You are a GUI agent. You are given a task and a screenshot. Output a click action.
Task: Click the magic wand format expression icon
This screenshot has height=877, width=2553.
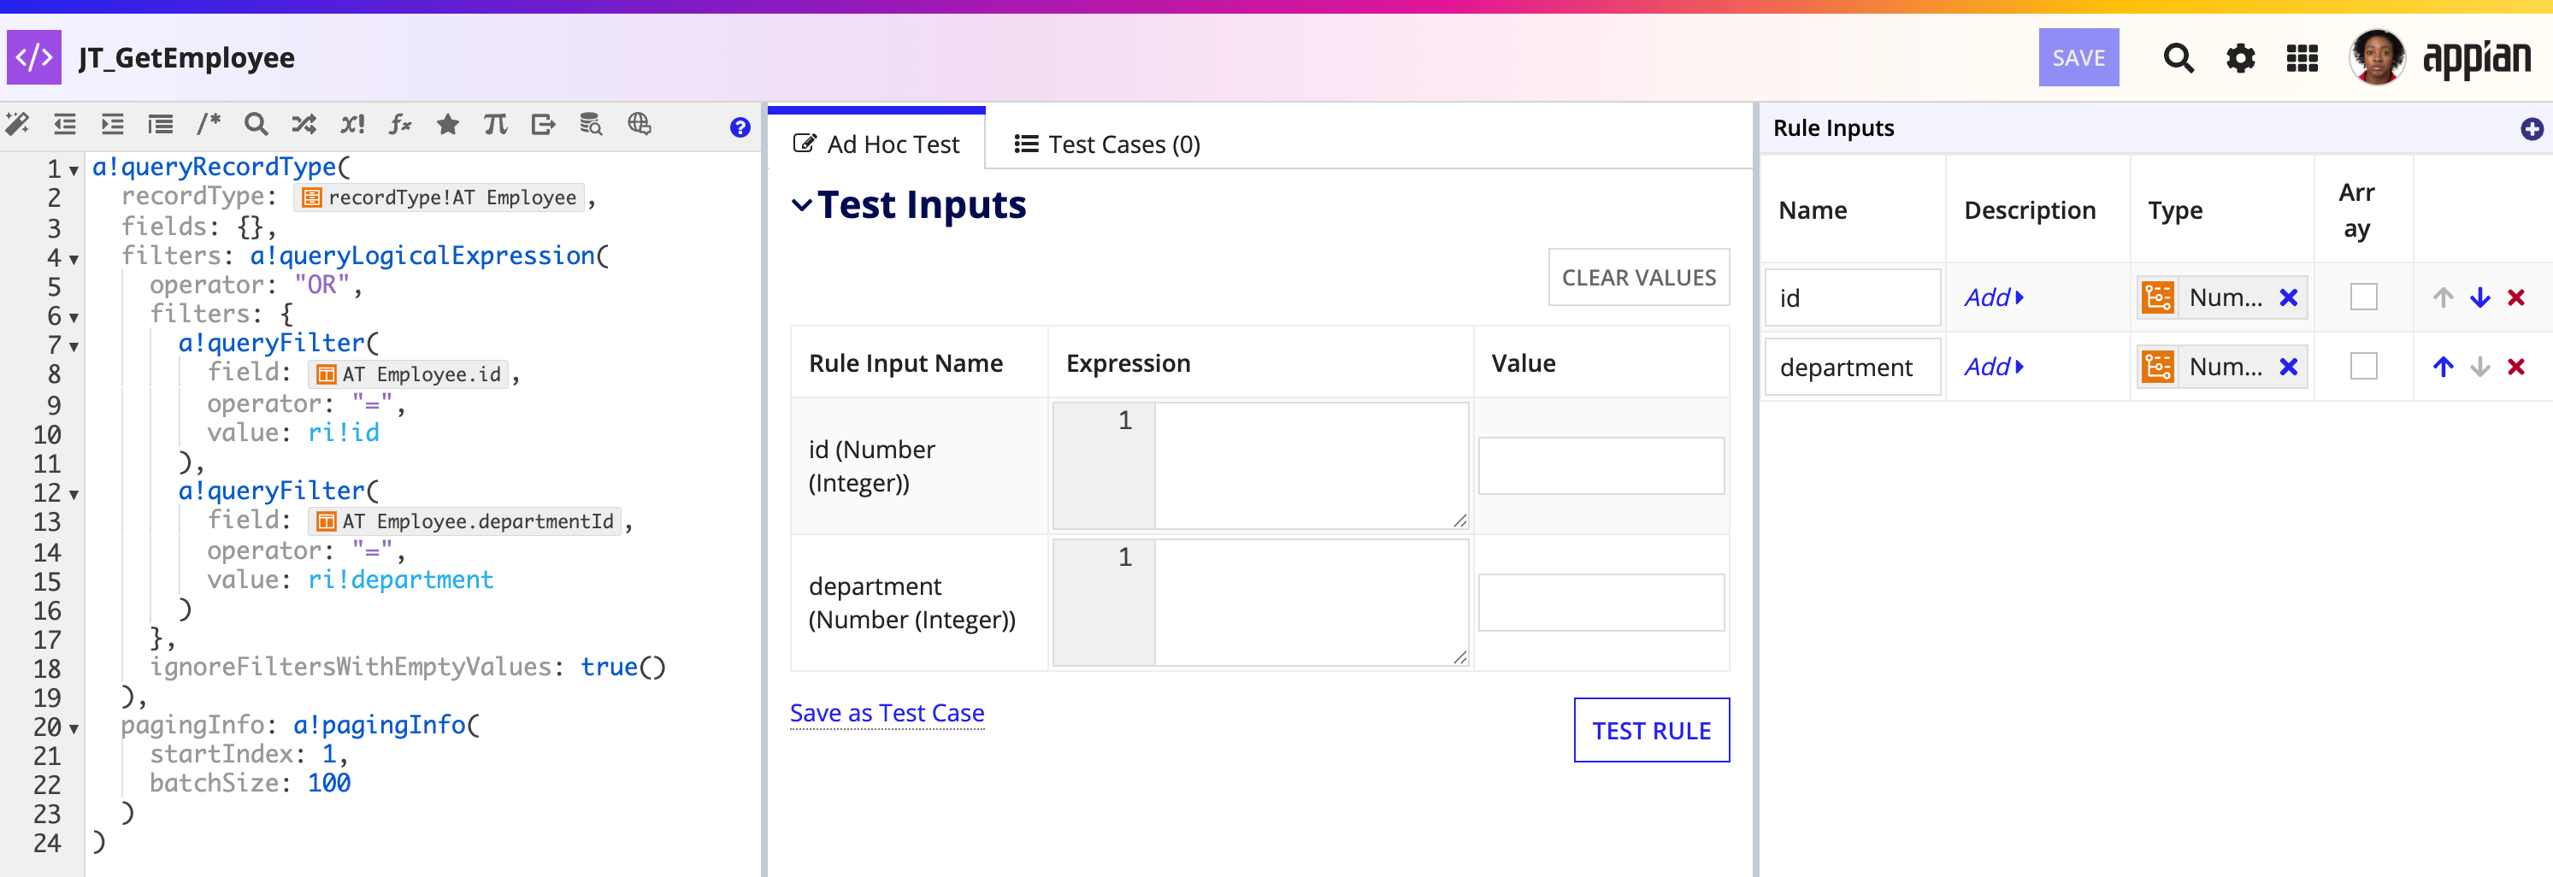tap(17, 124)
